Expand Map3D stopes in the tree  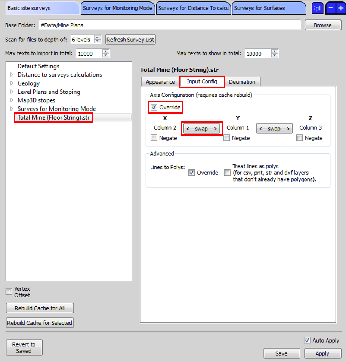click(12, 100)
